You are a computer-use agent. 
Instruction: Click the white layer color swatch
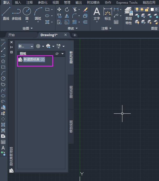pos(152,9)
